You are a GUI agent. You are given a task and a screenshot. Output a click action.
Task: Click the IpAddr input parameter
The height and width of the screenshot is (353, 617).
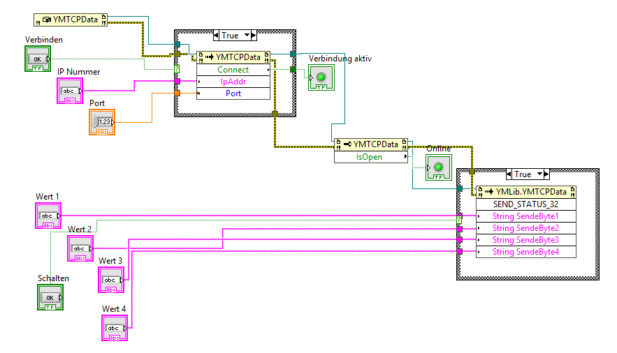coord(233,82)
